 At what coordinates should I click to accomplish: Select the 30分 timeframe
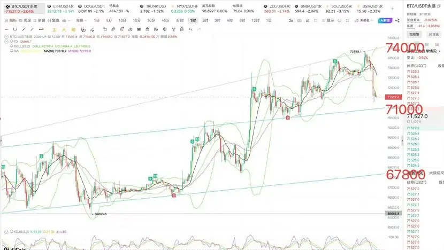(151, 20)
